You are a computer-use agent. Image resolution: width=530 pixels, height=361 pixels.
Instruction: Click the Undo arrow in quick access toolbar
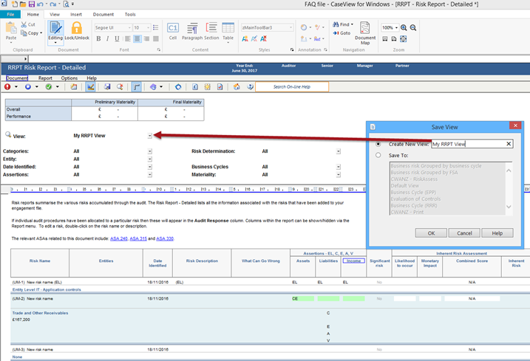pos(40,4)
